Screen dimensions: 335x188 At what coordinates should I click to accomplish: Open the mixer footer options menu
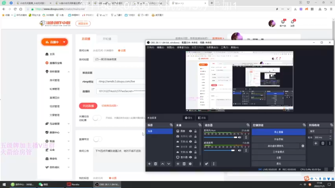[214, 164]
